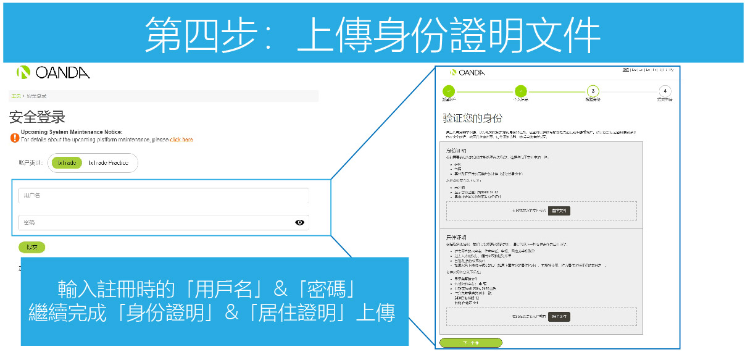
Task: Click step 1 checkmark circle in progress bar
Action: point(449,91)
